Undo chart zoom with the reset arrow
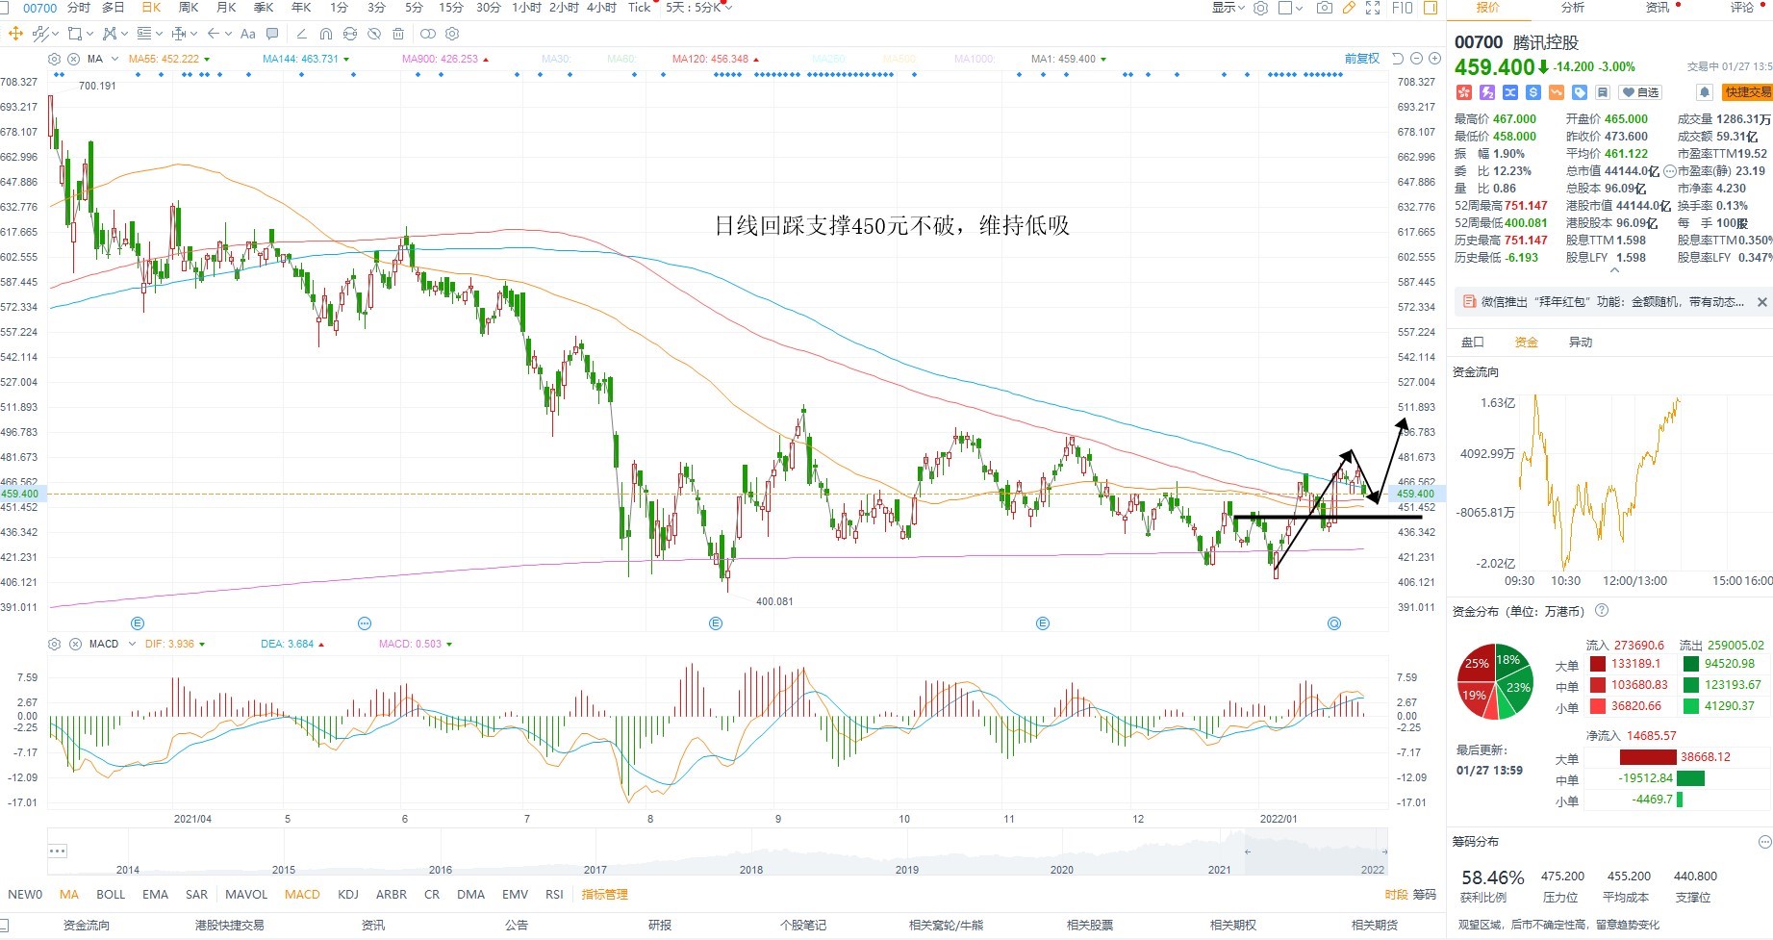The width and height of the screenshot is (1773, 940). click(1398, 59)
